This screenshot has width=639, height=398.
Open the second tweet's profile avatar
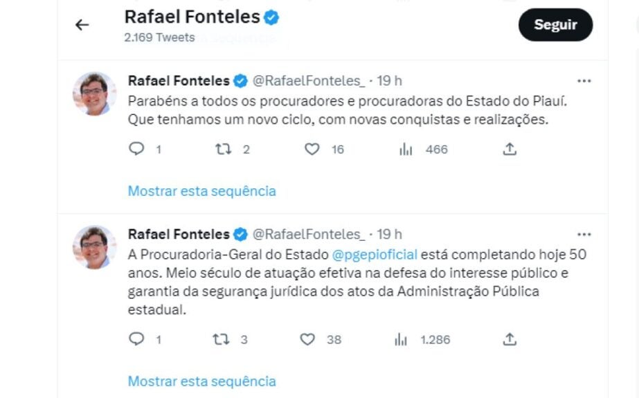95,248
